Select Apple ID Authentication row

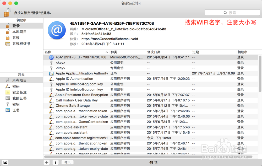click(x=151, y=79)
